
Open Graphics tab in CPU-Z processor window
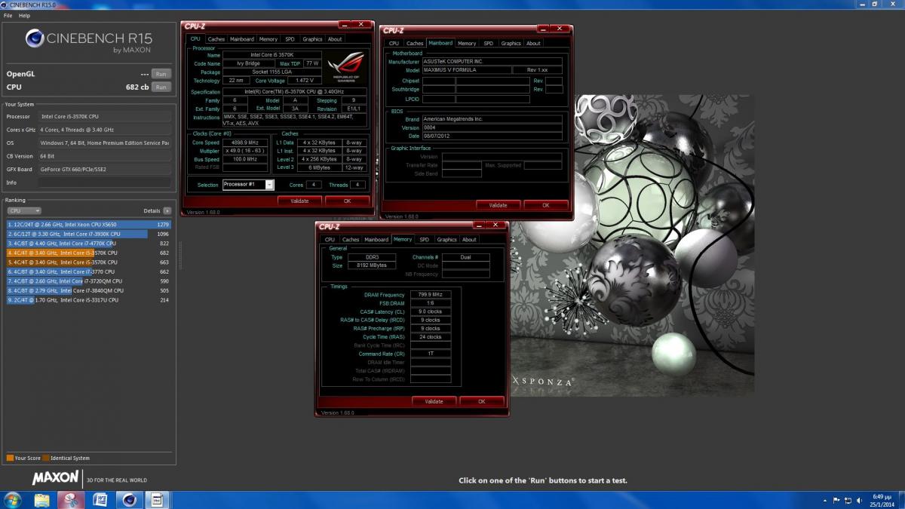click(x=312, y=39)
